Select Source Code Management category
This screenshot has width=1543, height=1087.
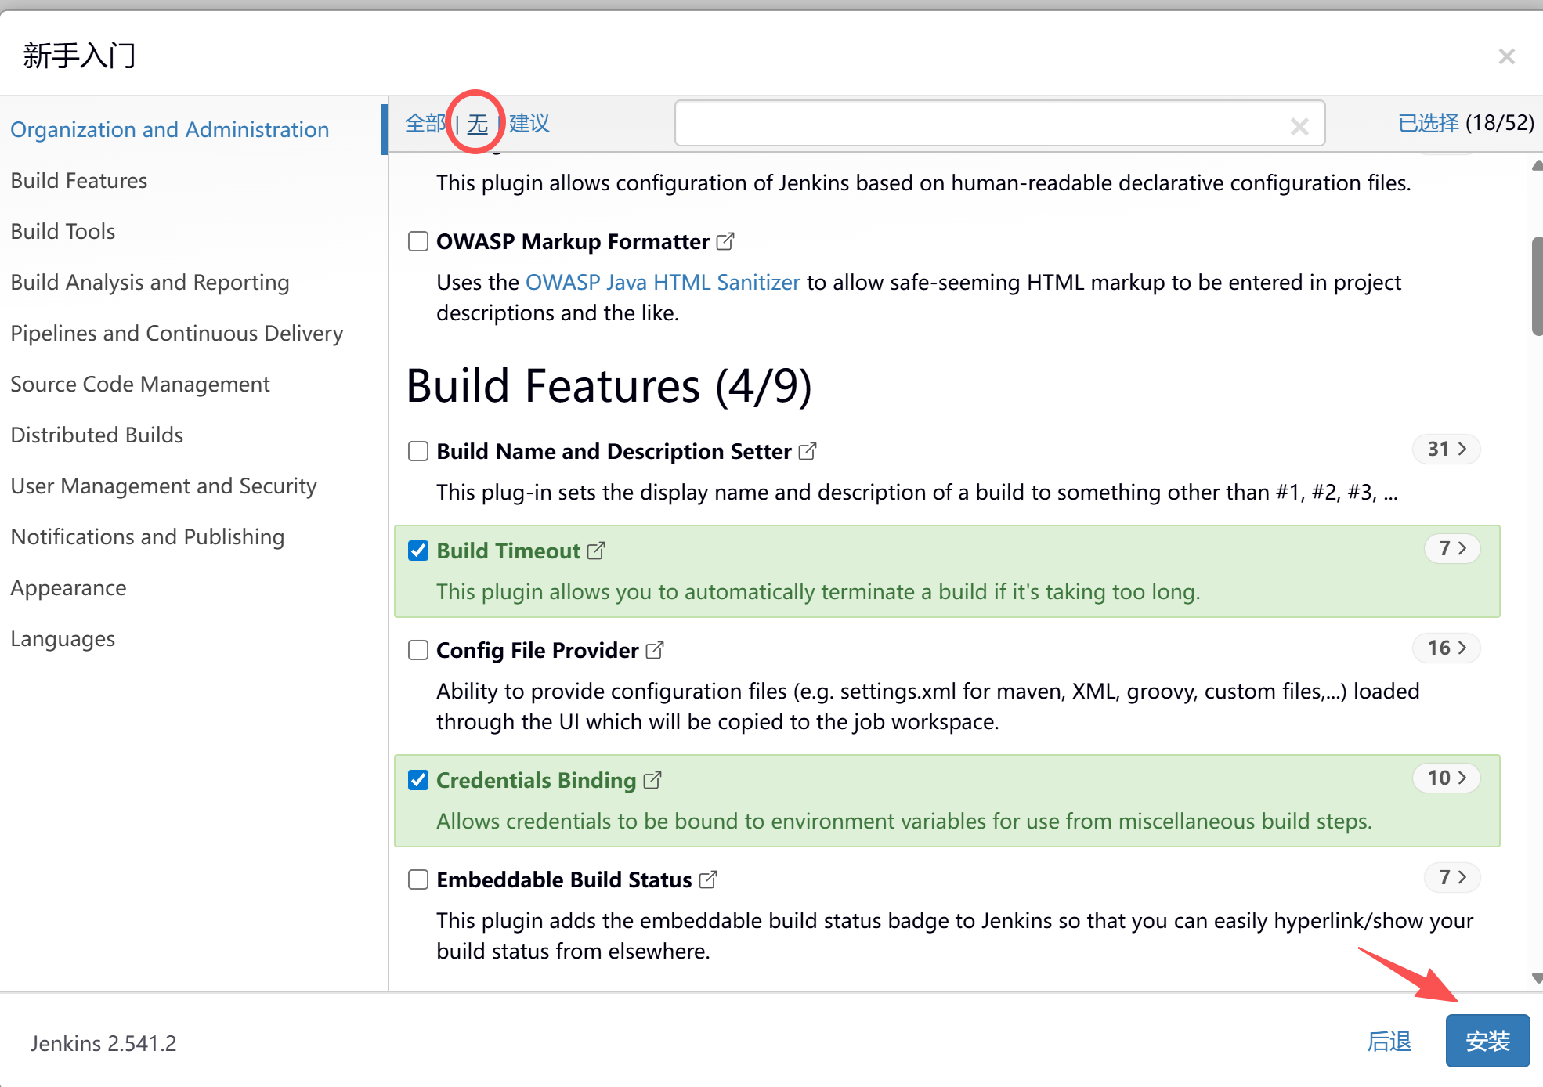click(x=140, y=384)
